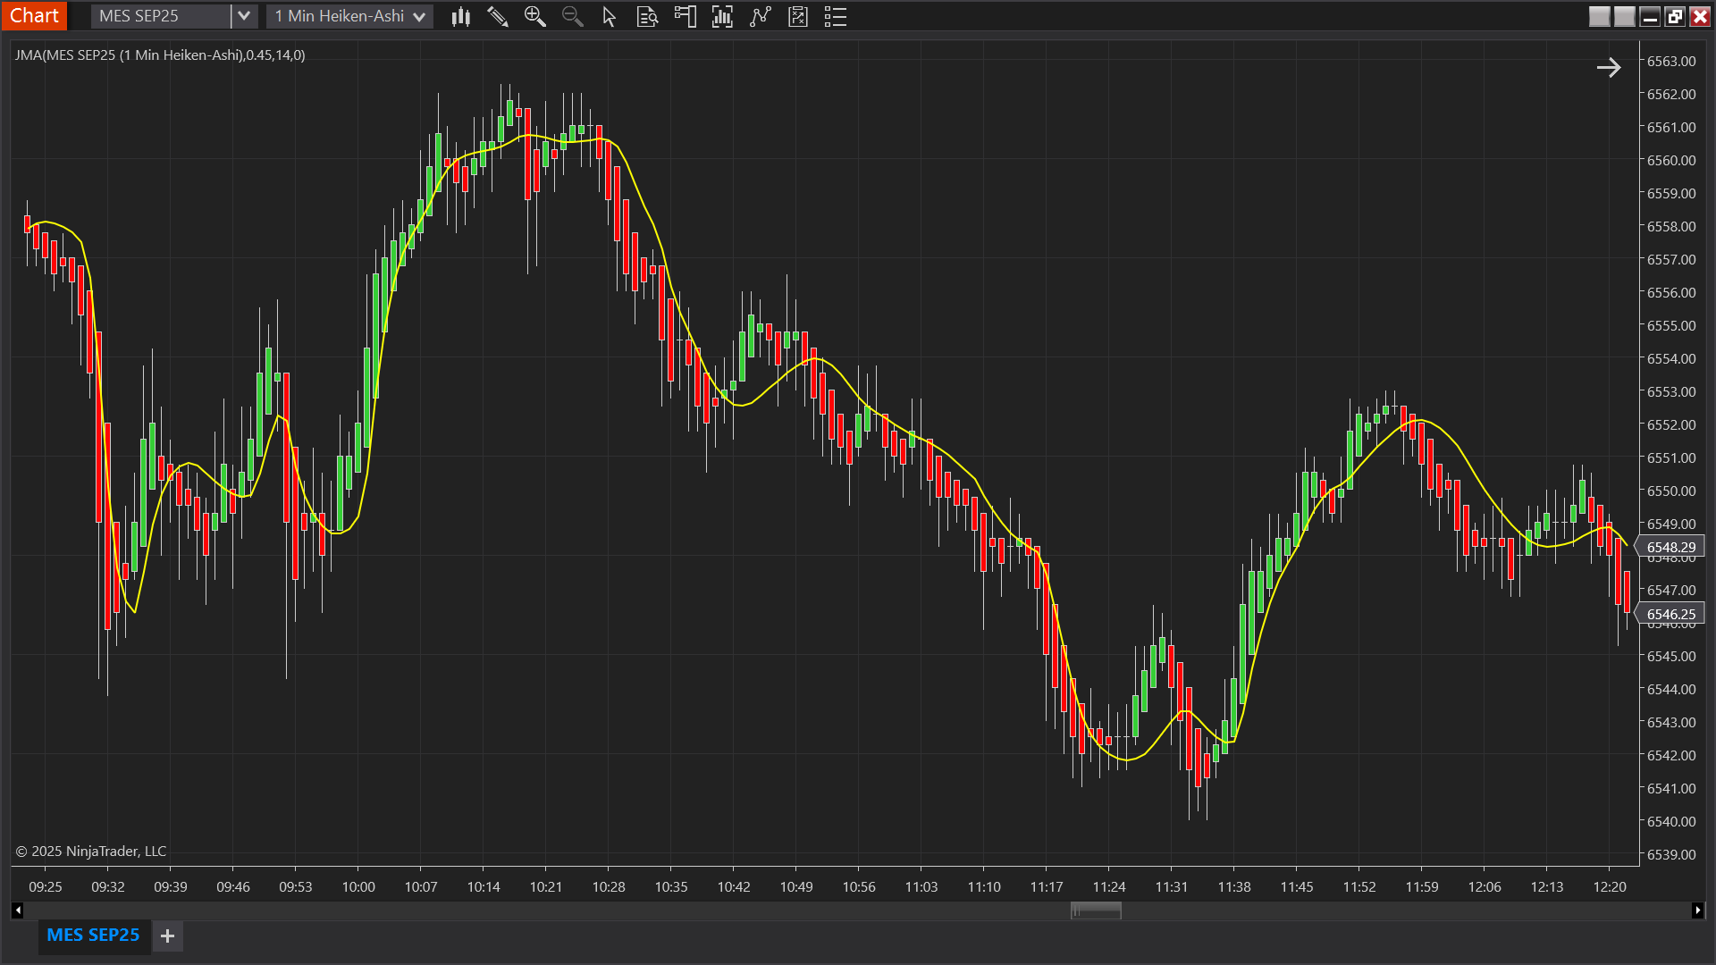Click the 6548.29 price marker label
This screenshot has height=965, width=1716.
[1670, 547]
